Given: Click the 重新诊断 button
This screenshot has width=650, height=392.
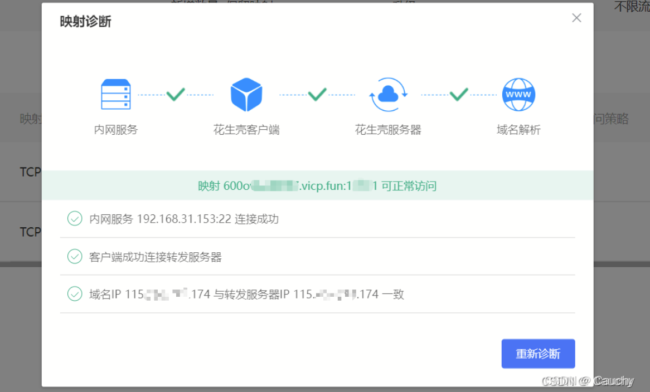Looking at the screenshot, I should (x=538, y=354).
